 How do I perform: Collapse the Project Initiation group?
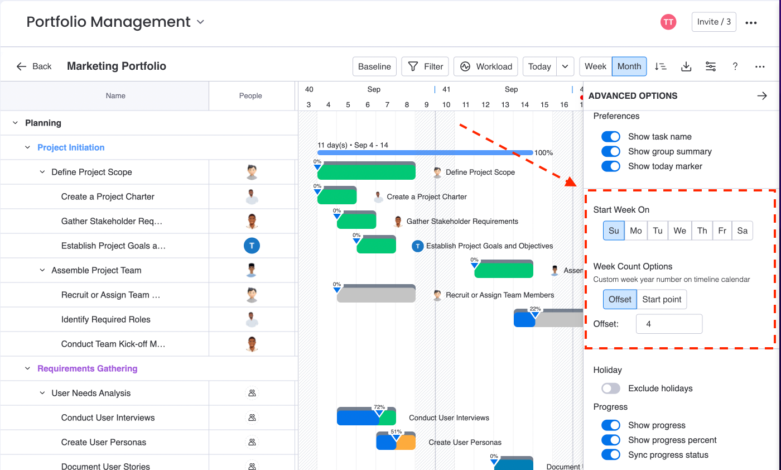[x=27, y=147]
